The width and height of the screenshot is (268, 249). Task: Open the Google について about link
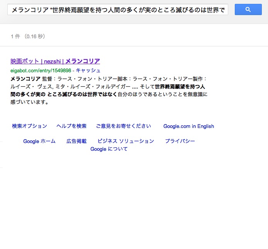pos(109,149)
